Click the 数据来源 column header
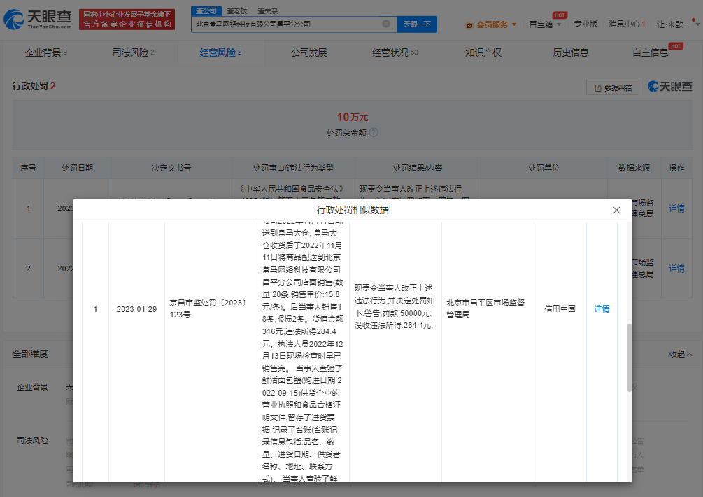The height and width of the screenshot is (497, 703). [634, 168]
